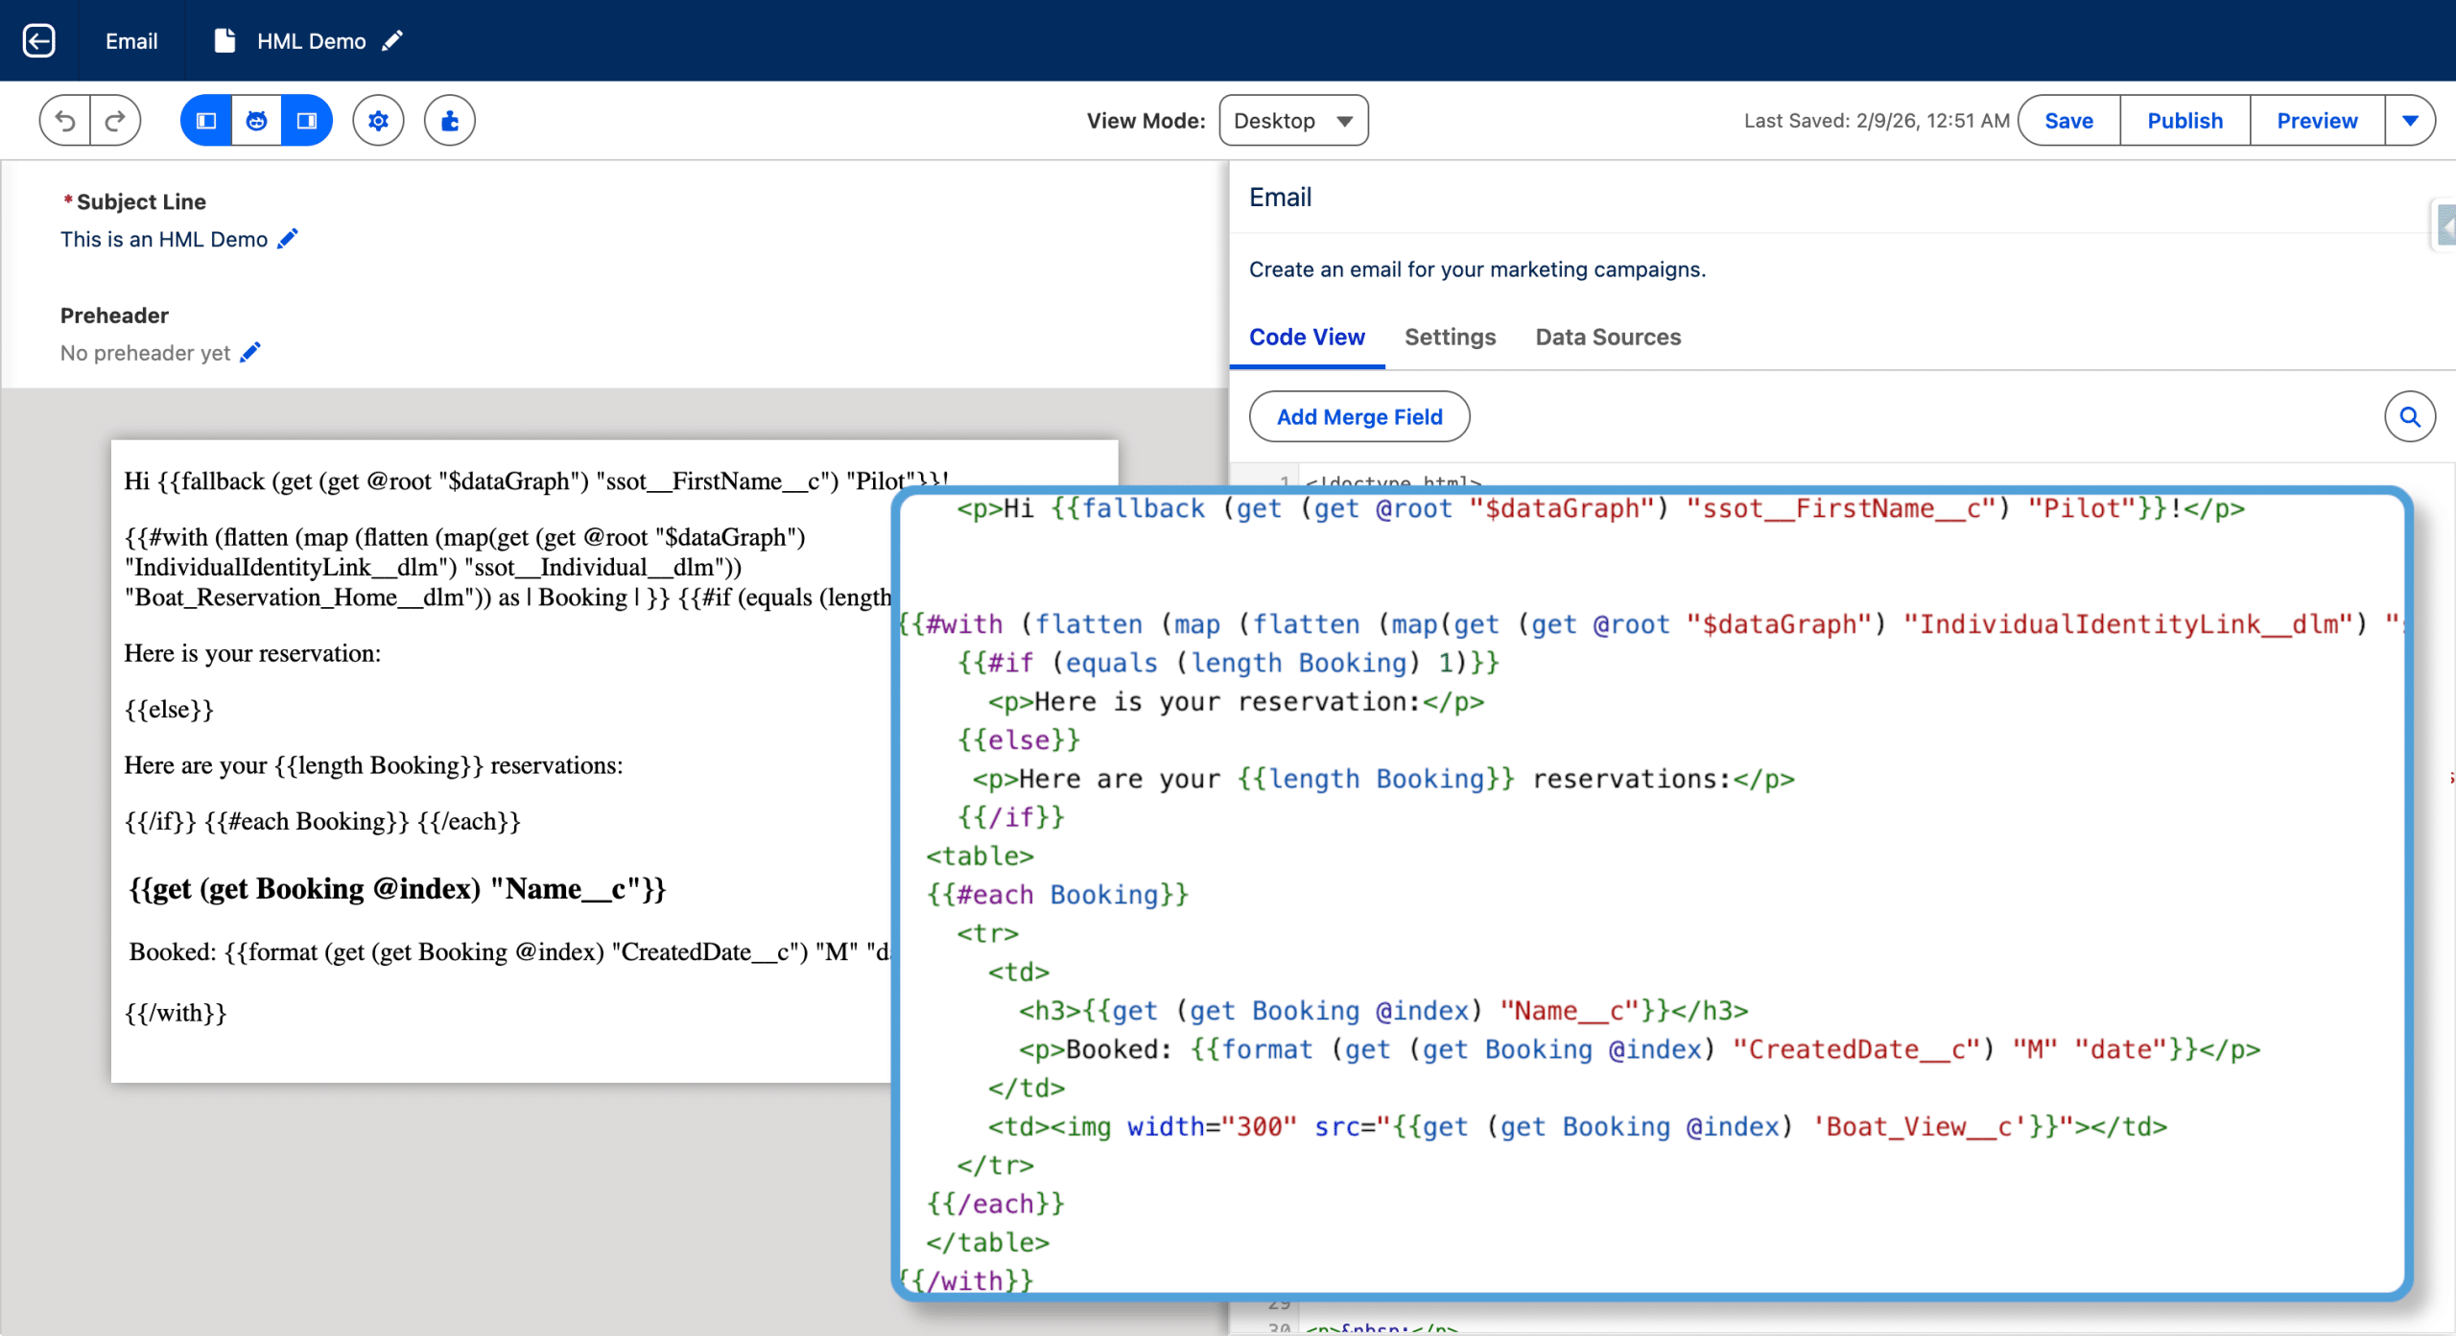Collapse the right panel side handle
This screenshot has height=1336, width=2456.
point(2445,226)
